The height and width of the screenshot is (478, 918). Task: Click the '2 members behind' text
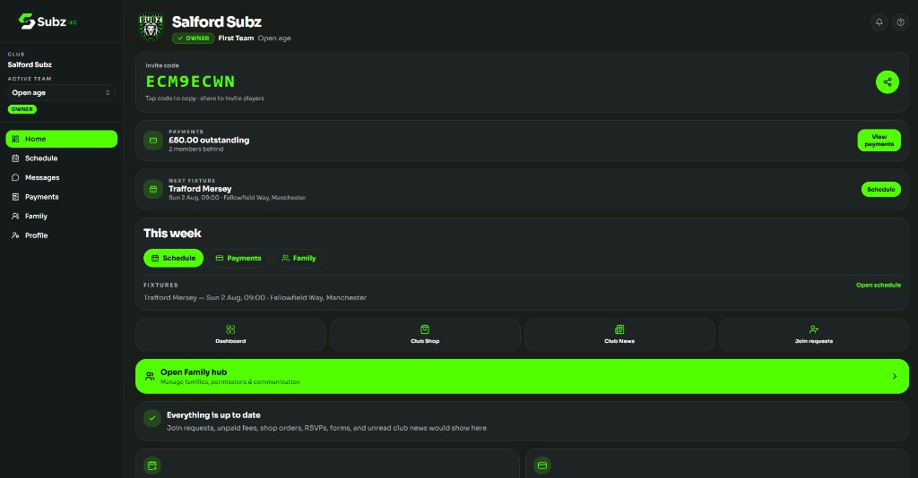[196, 149]
